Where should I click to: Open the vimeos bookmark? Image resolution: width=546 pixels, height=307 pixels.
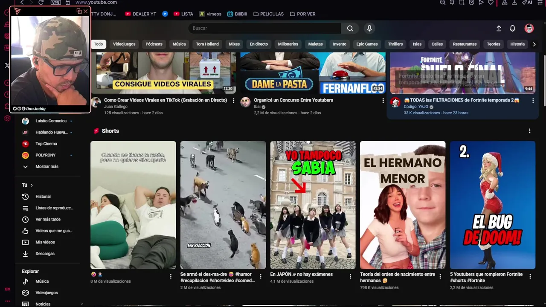(210, 14)
